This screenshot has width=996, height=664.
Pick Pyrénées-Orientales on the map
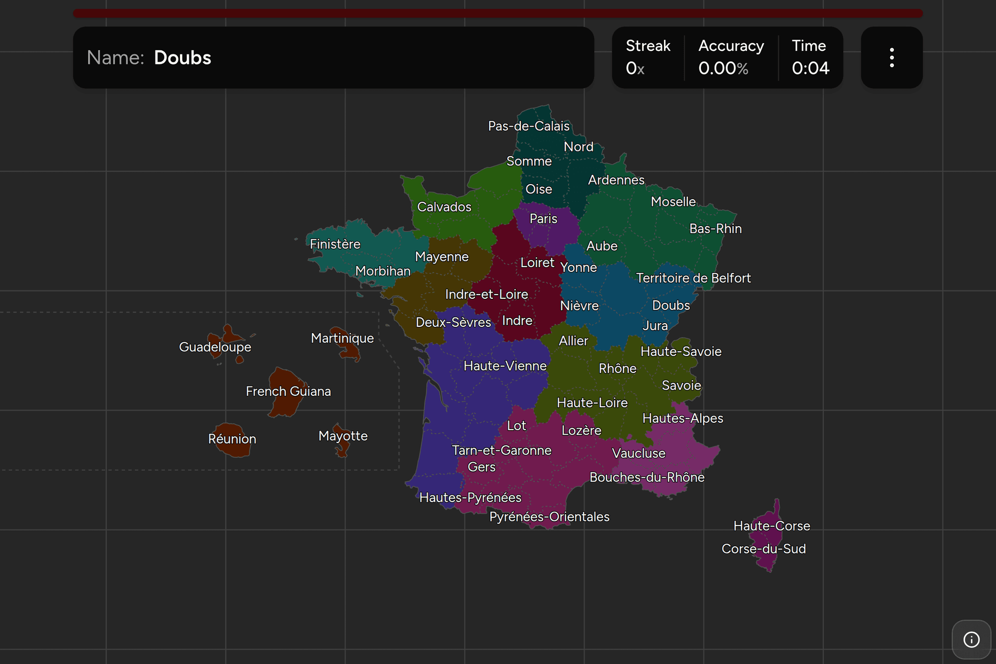(549, 517)
